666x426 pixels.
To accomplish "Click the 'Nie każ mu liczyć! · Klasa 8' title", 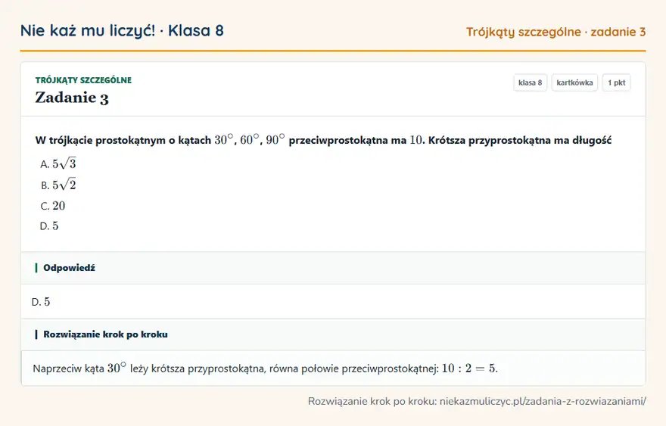I will 122,30.
